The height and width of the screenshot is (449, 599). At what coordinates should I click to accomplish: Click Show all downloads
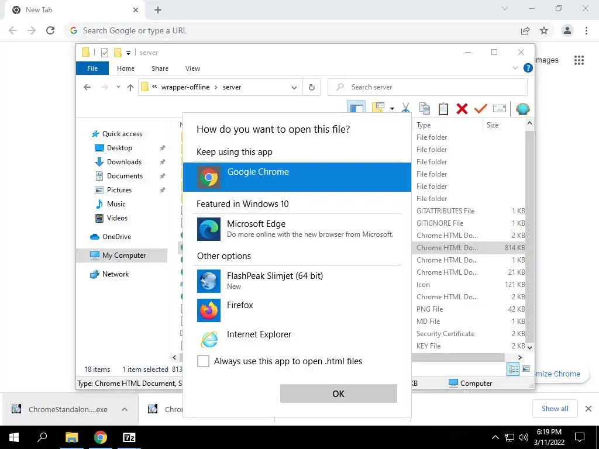[x=555, y=409]
